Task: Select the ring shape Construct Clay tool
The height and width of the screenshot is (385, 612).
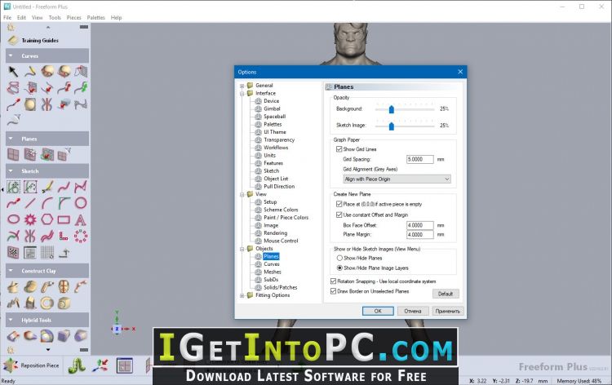Action: tap(47, 303)
